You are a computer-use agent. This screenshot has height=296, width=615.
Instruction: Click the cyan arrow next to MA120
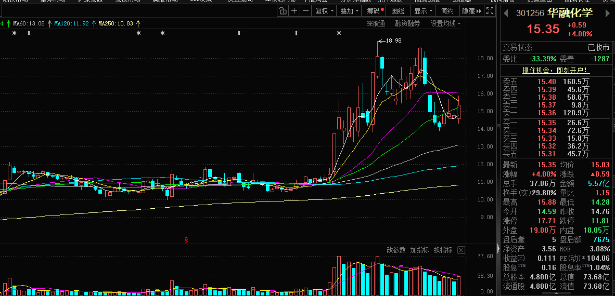click(x=94, y=24)
